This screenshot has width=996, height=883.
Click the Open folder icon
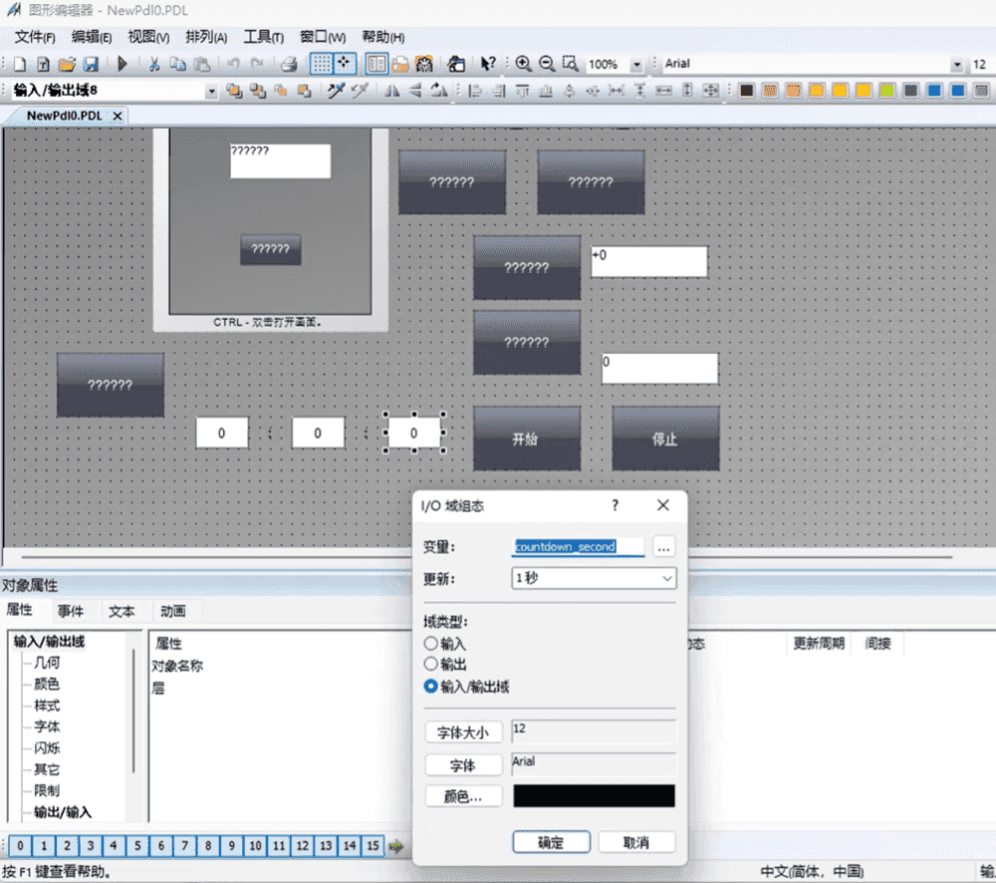pos(67,64)
